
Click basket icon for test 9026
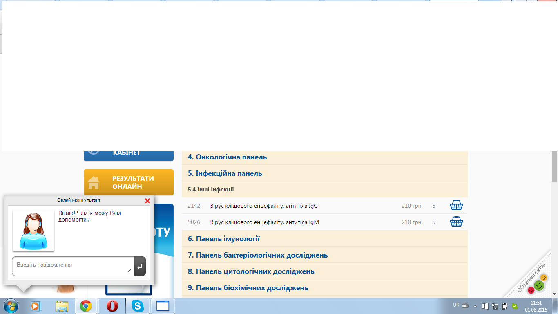pyautogui.click(x=456, y=222)
